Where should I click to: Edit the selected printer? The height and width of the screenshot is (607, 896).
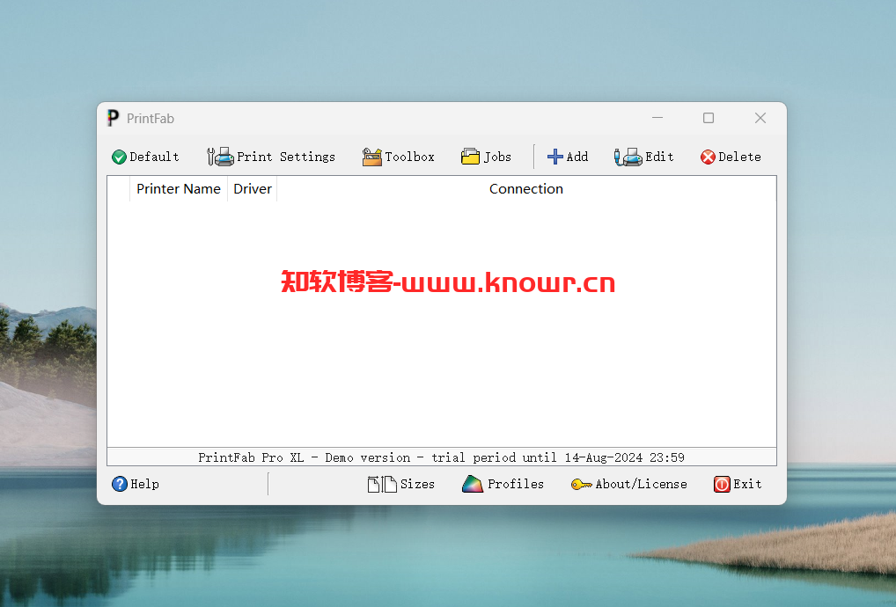pos(644,157)
